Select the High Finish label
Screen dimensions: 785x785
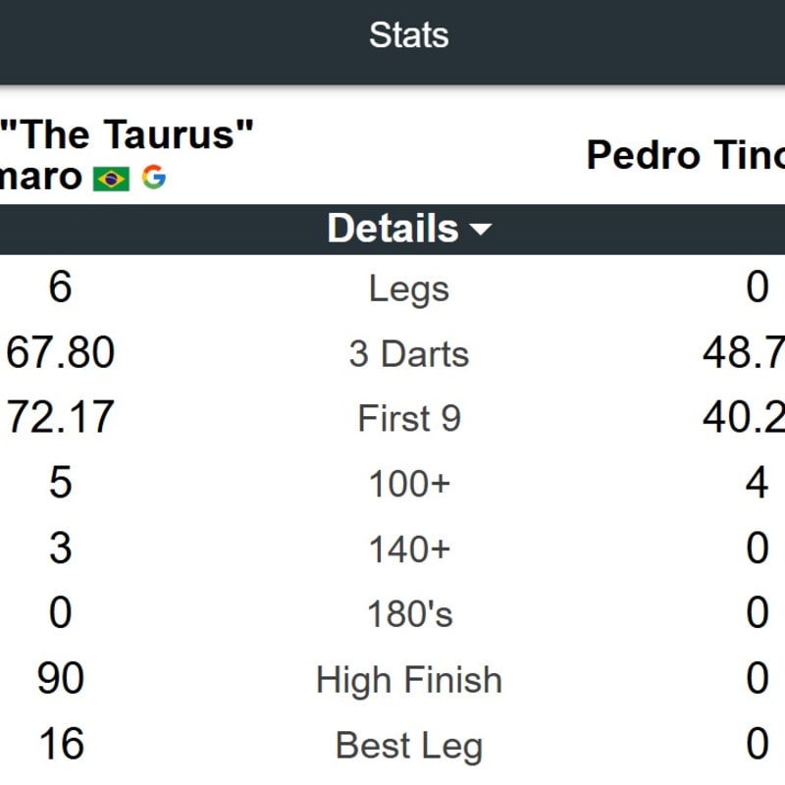[x=409, y=680]
